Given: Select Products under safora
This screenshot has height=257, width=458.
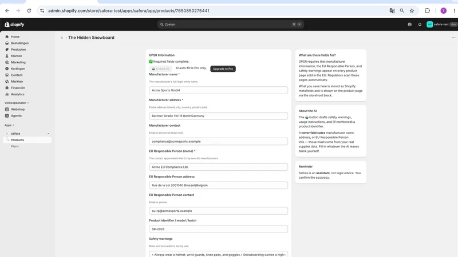Looking at the screenshot, I should pos(18,140).
